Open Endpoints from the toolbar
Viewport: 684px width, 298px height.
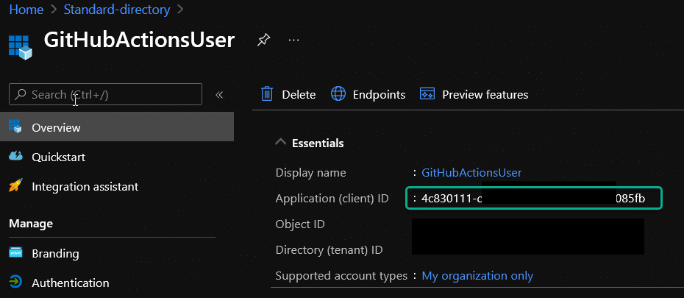tap(368, 94)
